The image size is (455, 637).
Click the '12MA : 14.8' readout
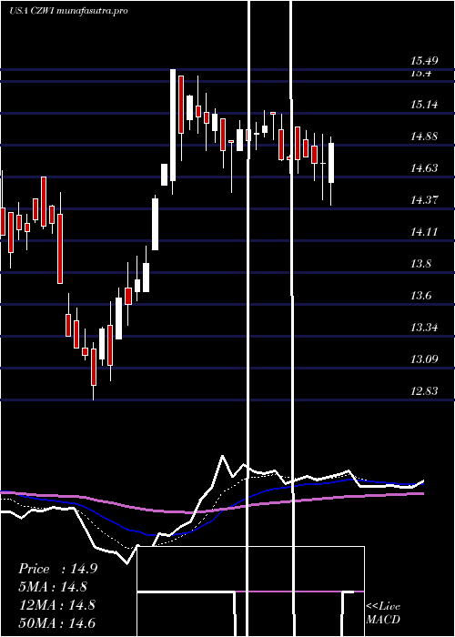56,605
